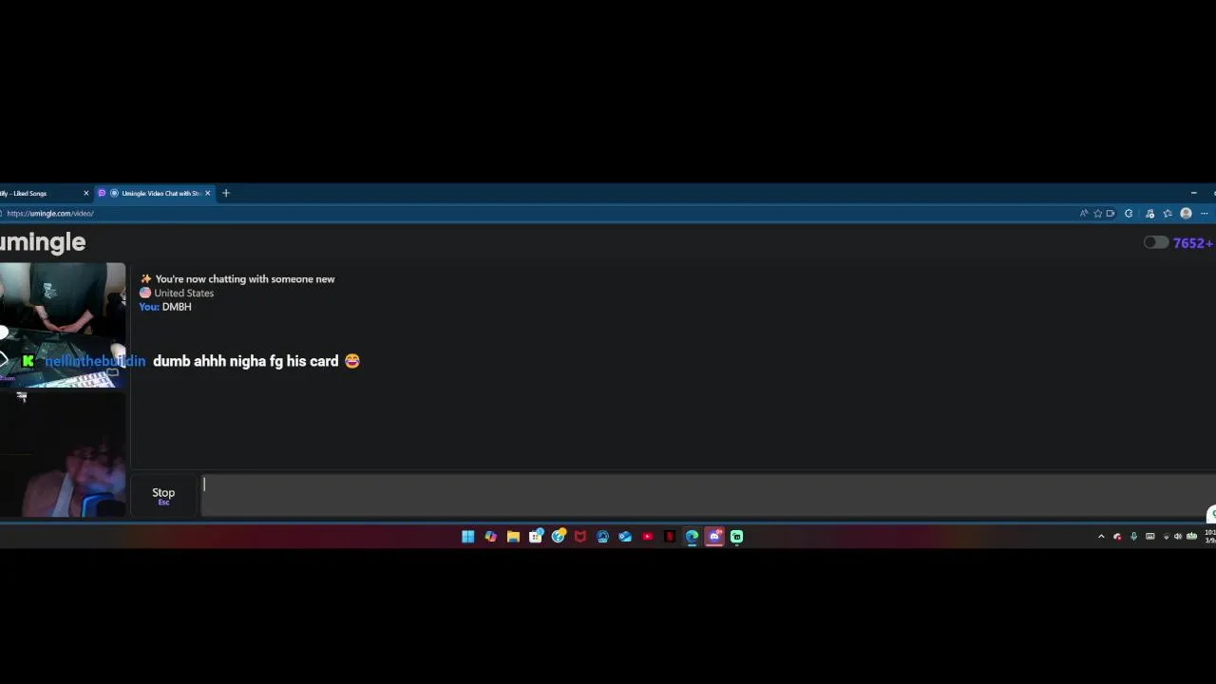This screenshot has height=684, width=1216.
Task: Show hidden system tray icons
Action: (1101, 537)
